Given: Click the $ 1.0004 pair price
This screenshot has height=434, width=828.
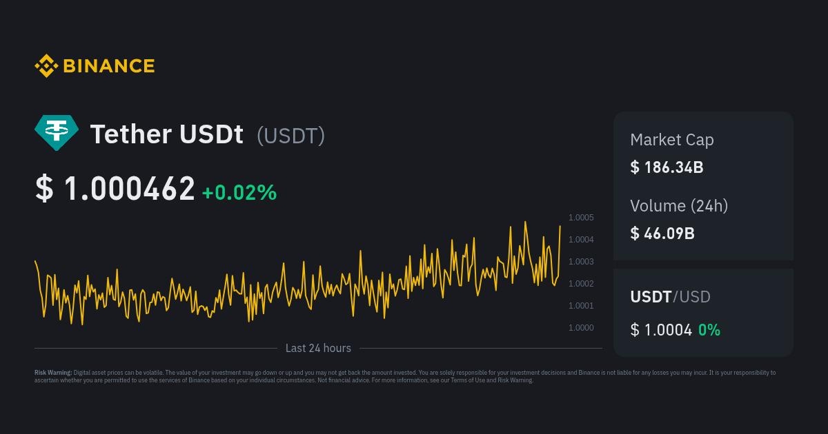Looking at the screenshot, I should pos(661,330).
